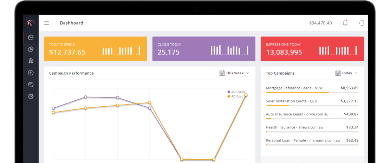The image size is (390, 163).
Task: Click the award ribbon icon in sidebar
Action: (31, 61)
